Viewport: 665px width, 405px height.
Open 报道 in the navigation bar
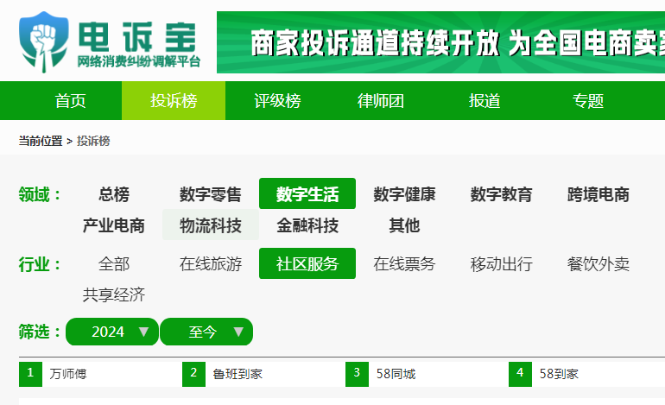point(484,100)
